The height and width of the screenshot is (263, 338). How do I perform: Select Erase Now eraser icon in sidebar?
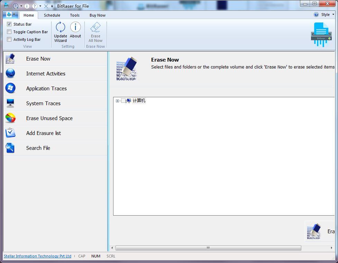pos(10,58)
